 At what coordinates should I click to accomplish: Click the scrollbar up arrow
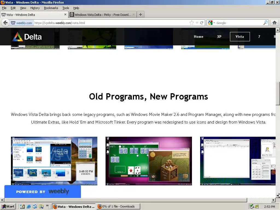pyautogui.click(x=278, y=30)
